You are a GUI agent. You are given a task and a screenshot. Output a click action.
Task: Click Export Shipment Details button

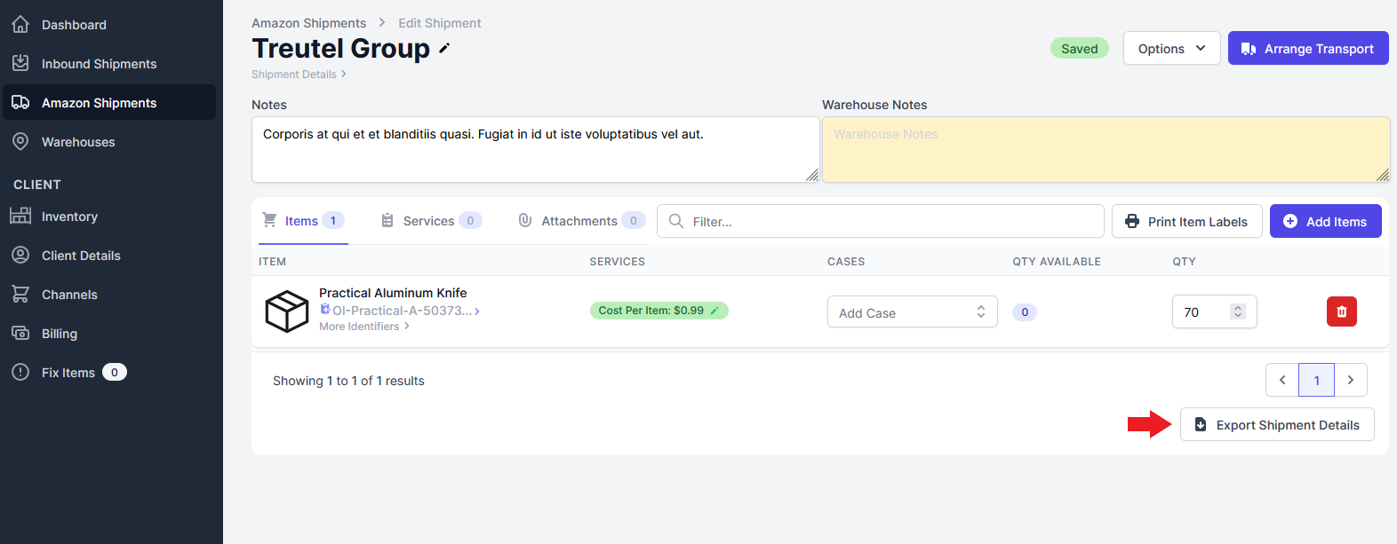1277,424
